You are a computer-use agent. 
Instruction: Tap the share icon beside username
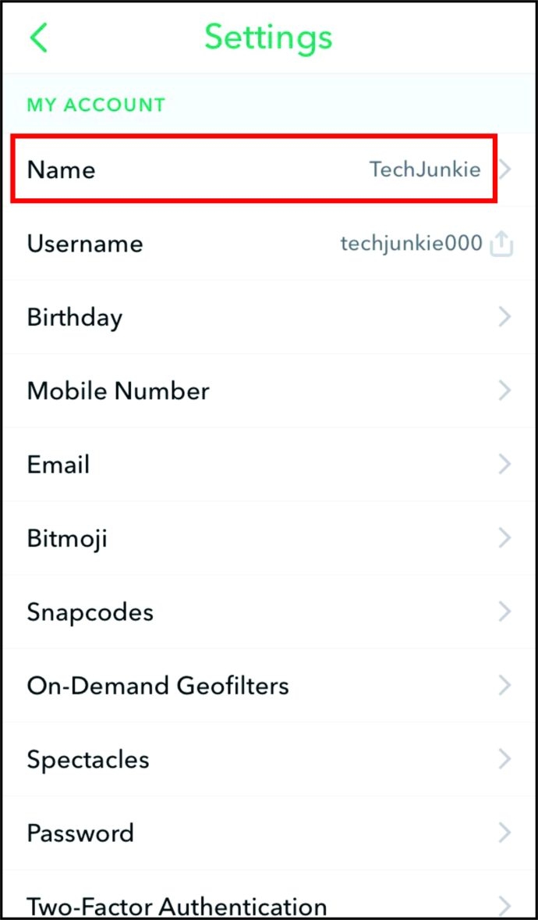(x=501, y=244)
